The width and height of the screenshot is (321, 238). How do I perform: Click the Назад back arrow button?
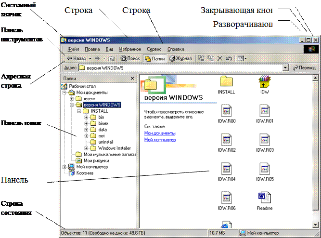pyautogui.click(x=77, y=58)
